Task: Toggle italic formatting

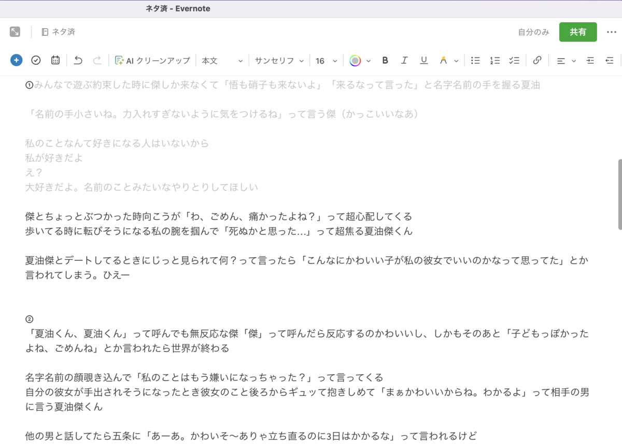Action: pos(404,60)
